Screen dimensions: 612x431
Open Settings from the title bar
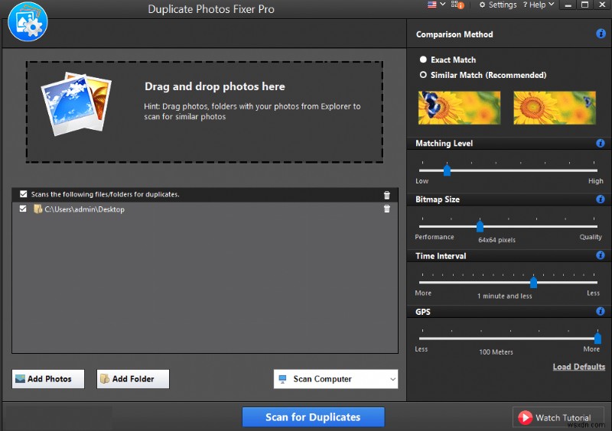tap(498, 5)
